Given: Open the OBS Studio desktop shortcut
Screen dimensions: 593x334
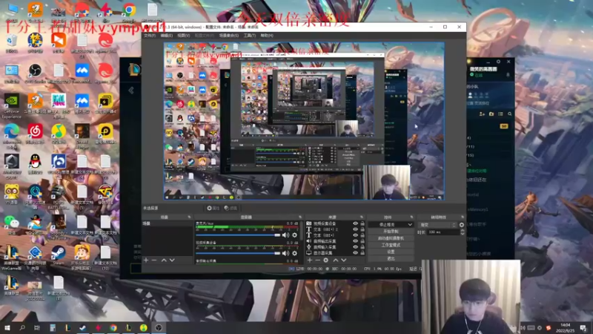Looking at the screenshot, I should point(35,73).
